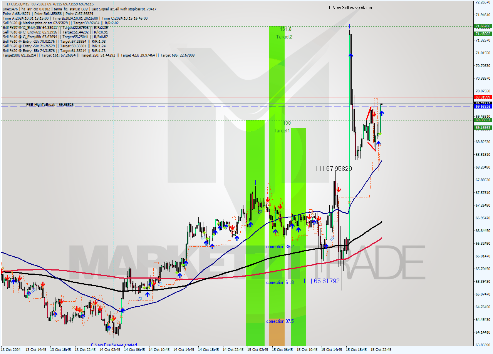Click the 64.14410 price axis label
Viewport: 493px width, 354px height.
point(483,332)
